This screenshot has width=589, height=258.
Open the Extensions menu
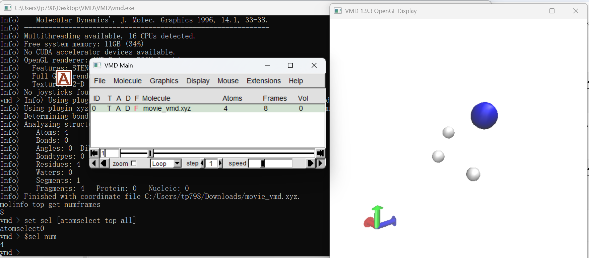(x=264, y=81)
